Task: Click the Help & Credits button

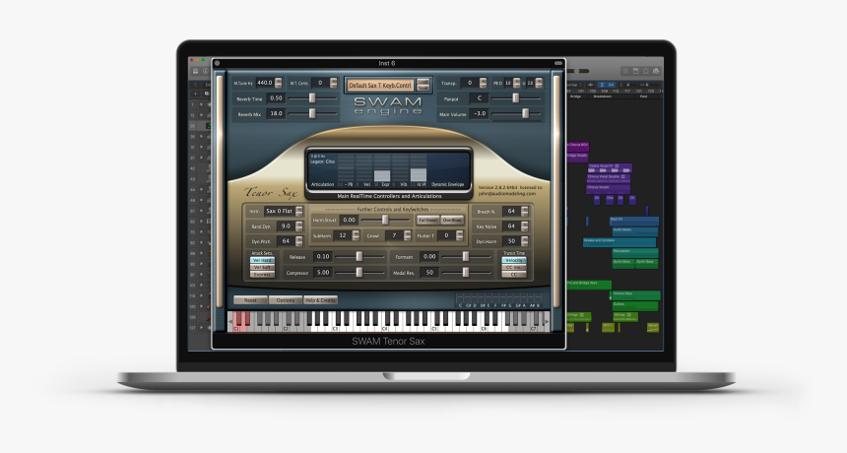Action: (x=321, y=300)
